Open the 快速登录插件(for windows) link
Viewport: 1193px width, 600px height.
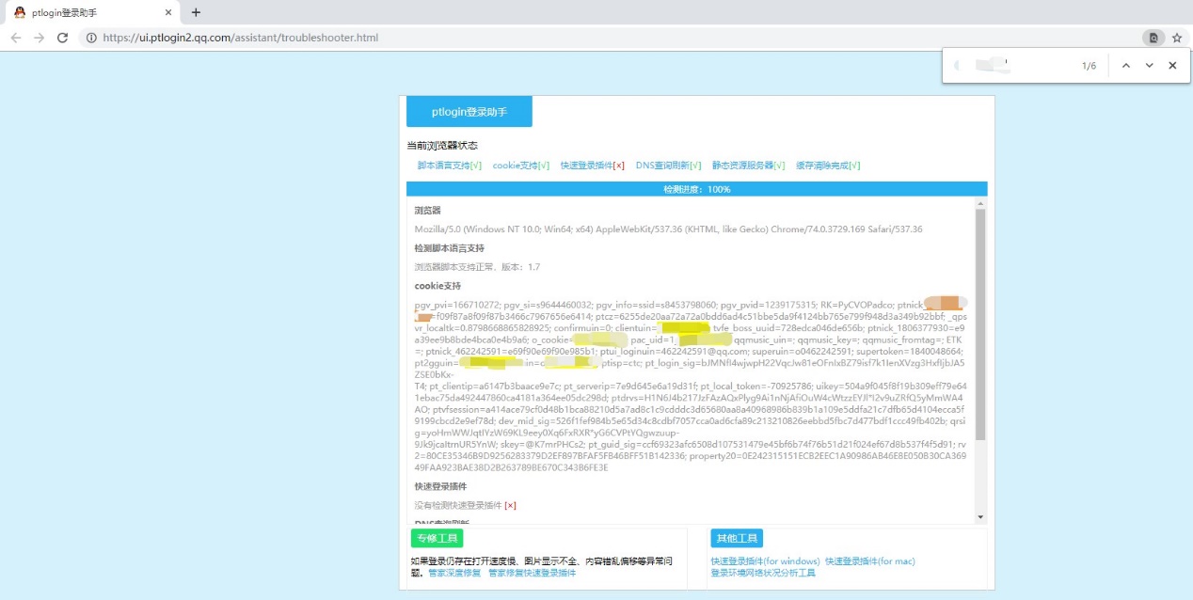[766, 561]
